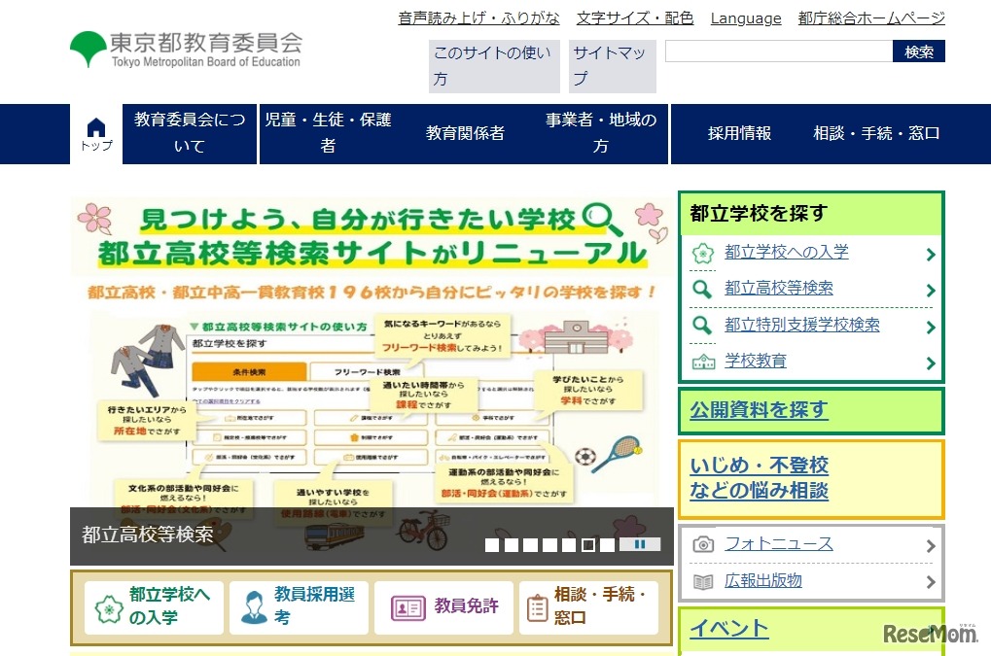Pause the banner slideshow
The height and width of the screenshot is (656, 991).
pos(640,544)
